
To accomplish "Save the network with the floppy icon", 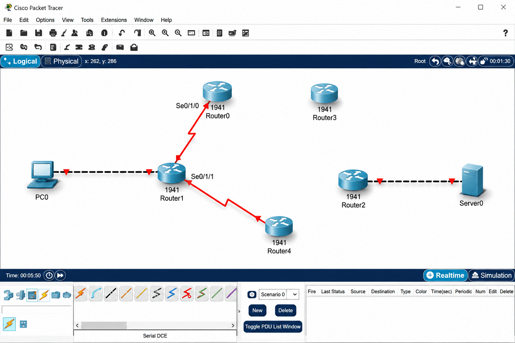I will pos(39,33).
